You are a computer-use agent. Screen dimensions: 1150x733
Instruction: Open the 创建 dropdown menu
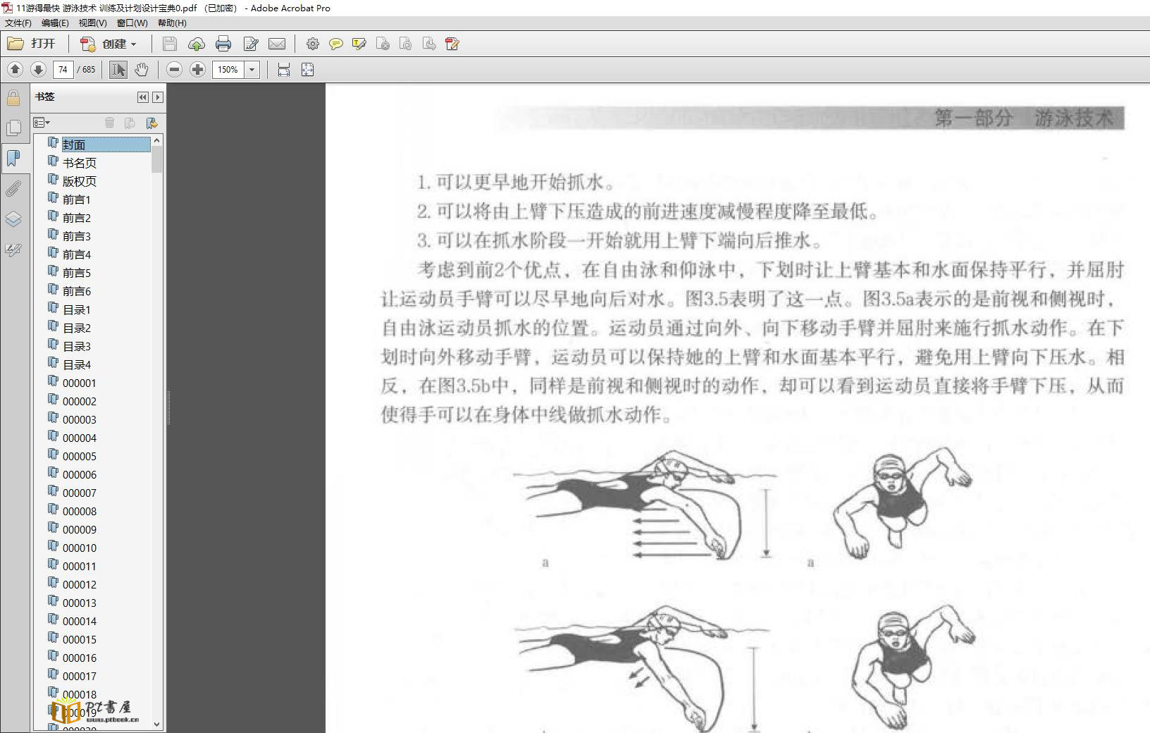click(x=113, y=44)
